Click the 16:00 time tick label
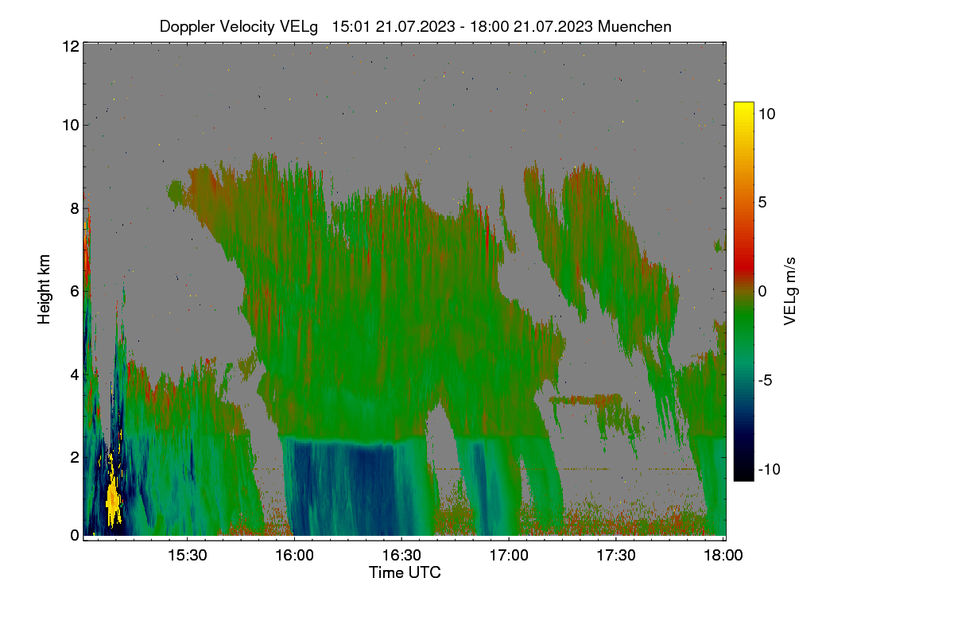 pyautogui.click(x=293, y=555)
